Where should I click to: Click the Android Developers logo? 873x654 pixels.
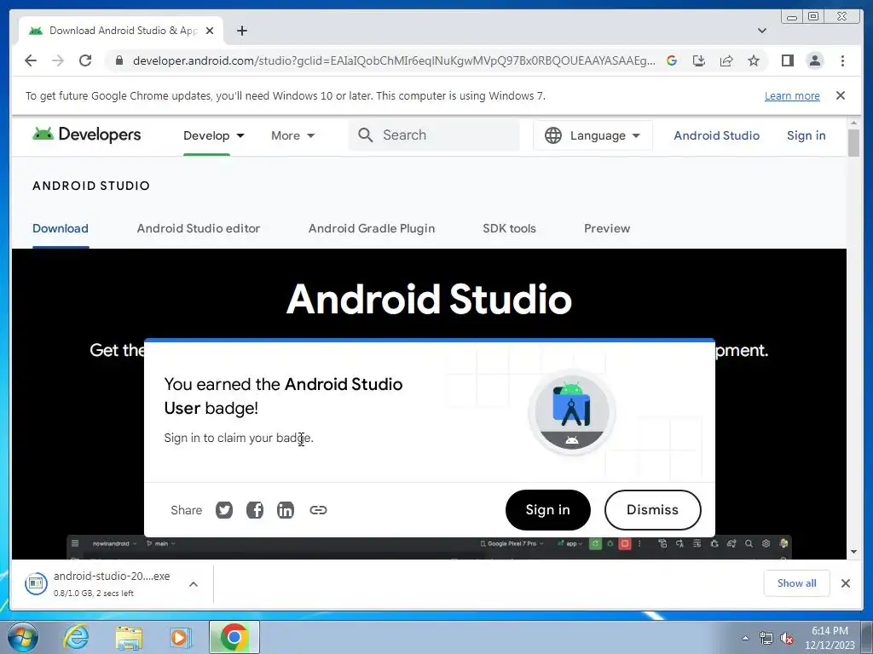pyautogui.click(x=87, y=135)
